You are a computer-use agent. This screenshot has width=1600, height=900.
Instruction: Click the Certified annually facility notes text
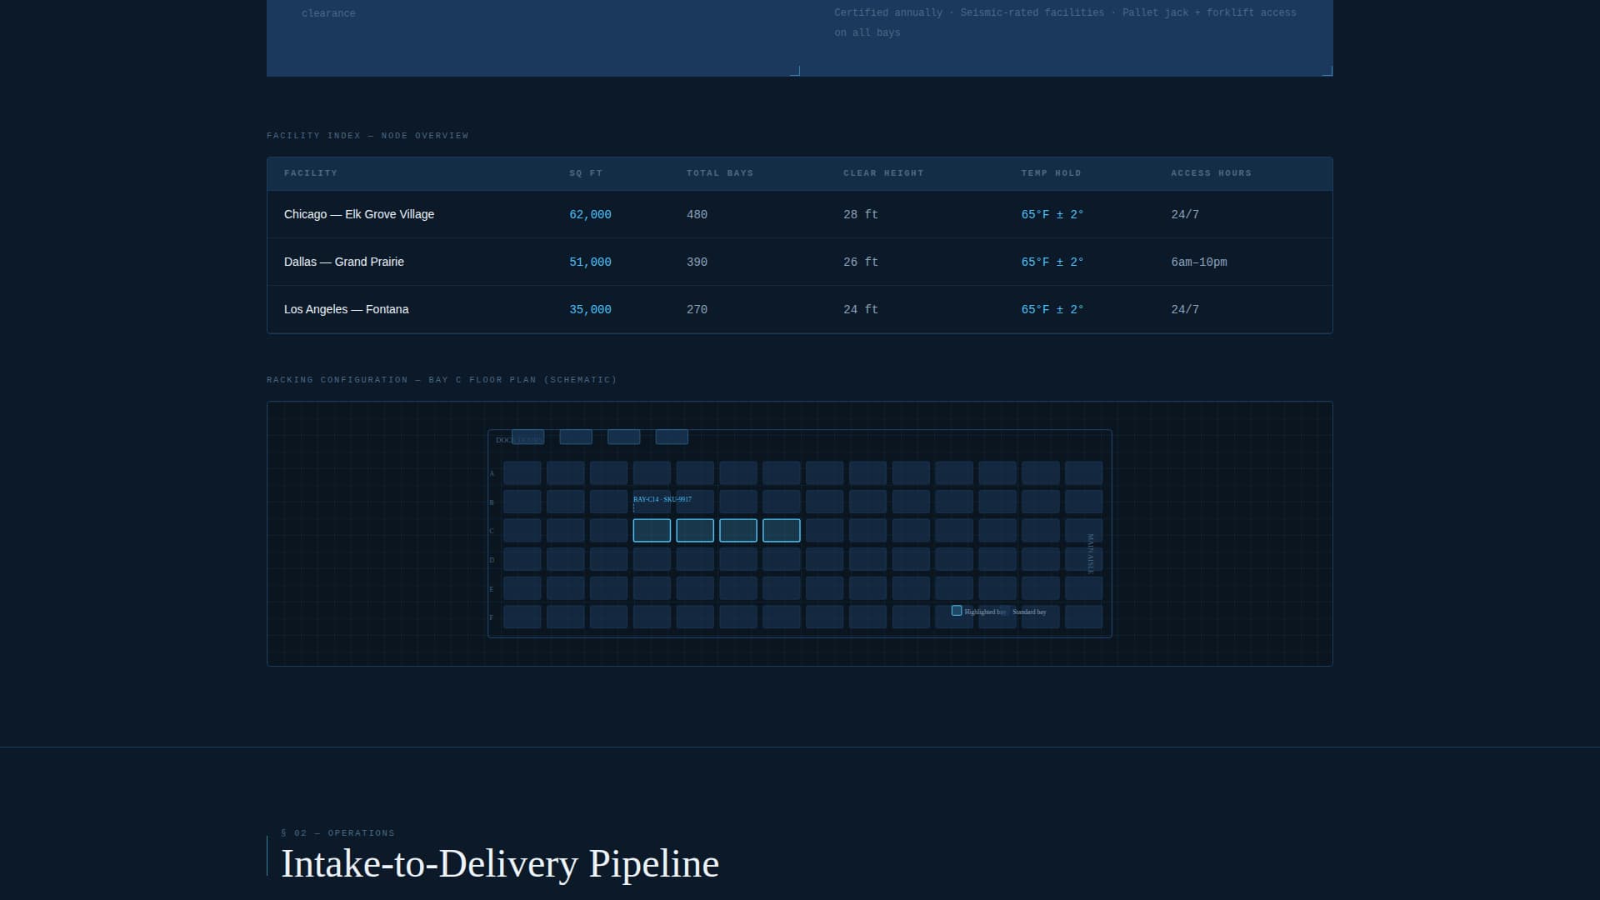coord(1065,22)
